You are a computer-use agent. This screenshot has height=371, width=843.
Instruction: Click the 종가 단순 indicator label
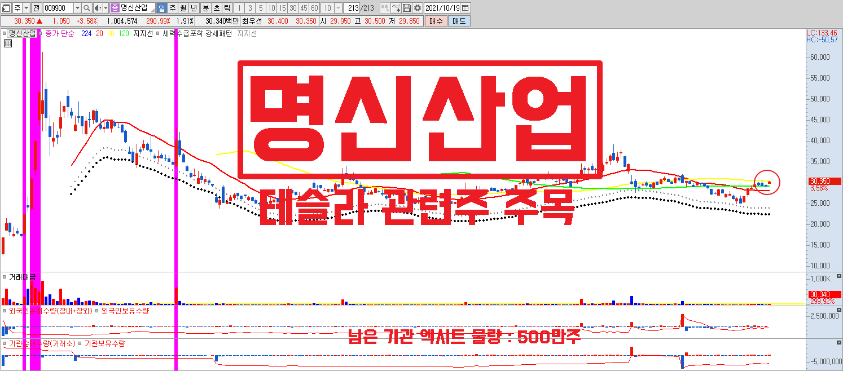pyautogui.click(x=60, y=33)
